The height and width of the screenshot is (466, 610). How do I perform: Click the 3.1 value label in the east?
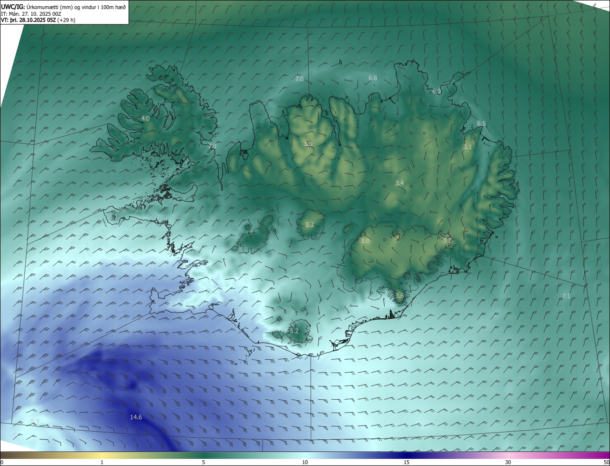point(467,147)
